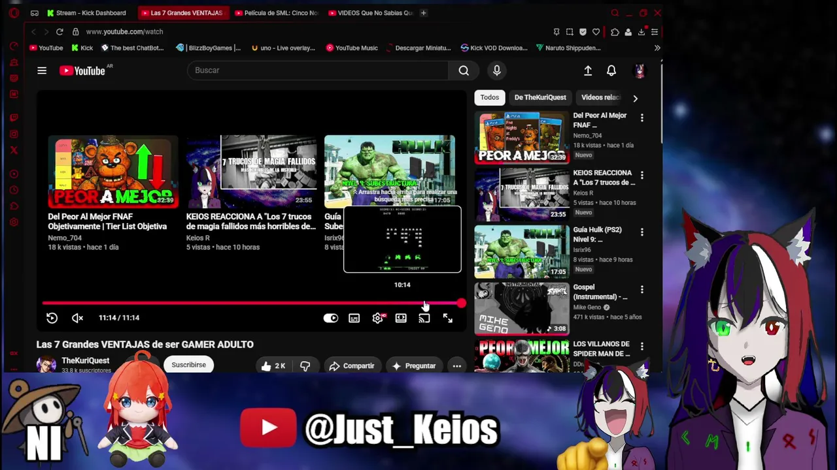The height and width of the screenshot is (470, 837).
Task: Open options for Del Peor Al Mejor FNAF sidebar video
Action: click(642, 117)
